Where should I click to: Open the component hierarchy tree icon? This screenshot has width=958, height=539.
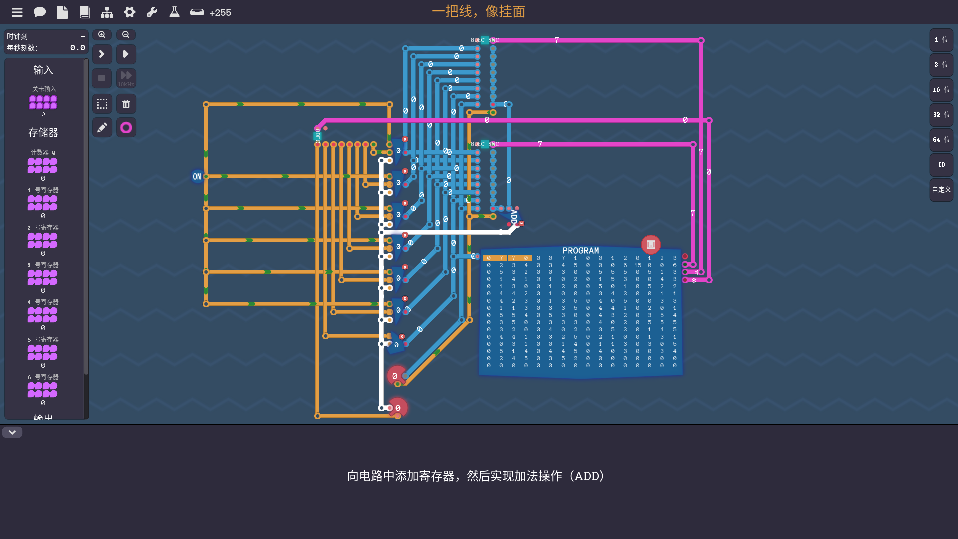coord(107,12)
